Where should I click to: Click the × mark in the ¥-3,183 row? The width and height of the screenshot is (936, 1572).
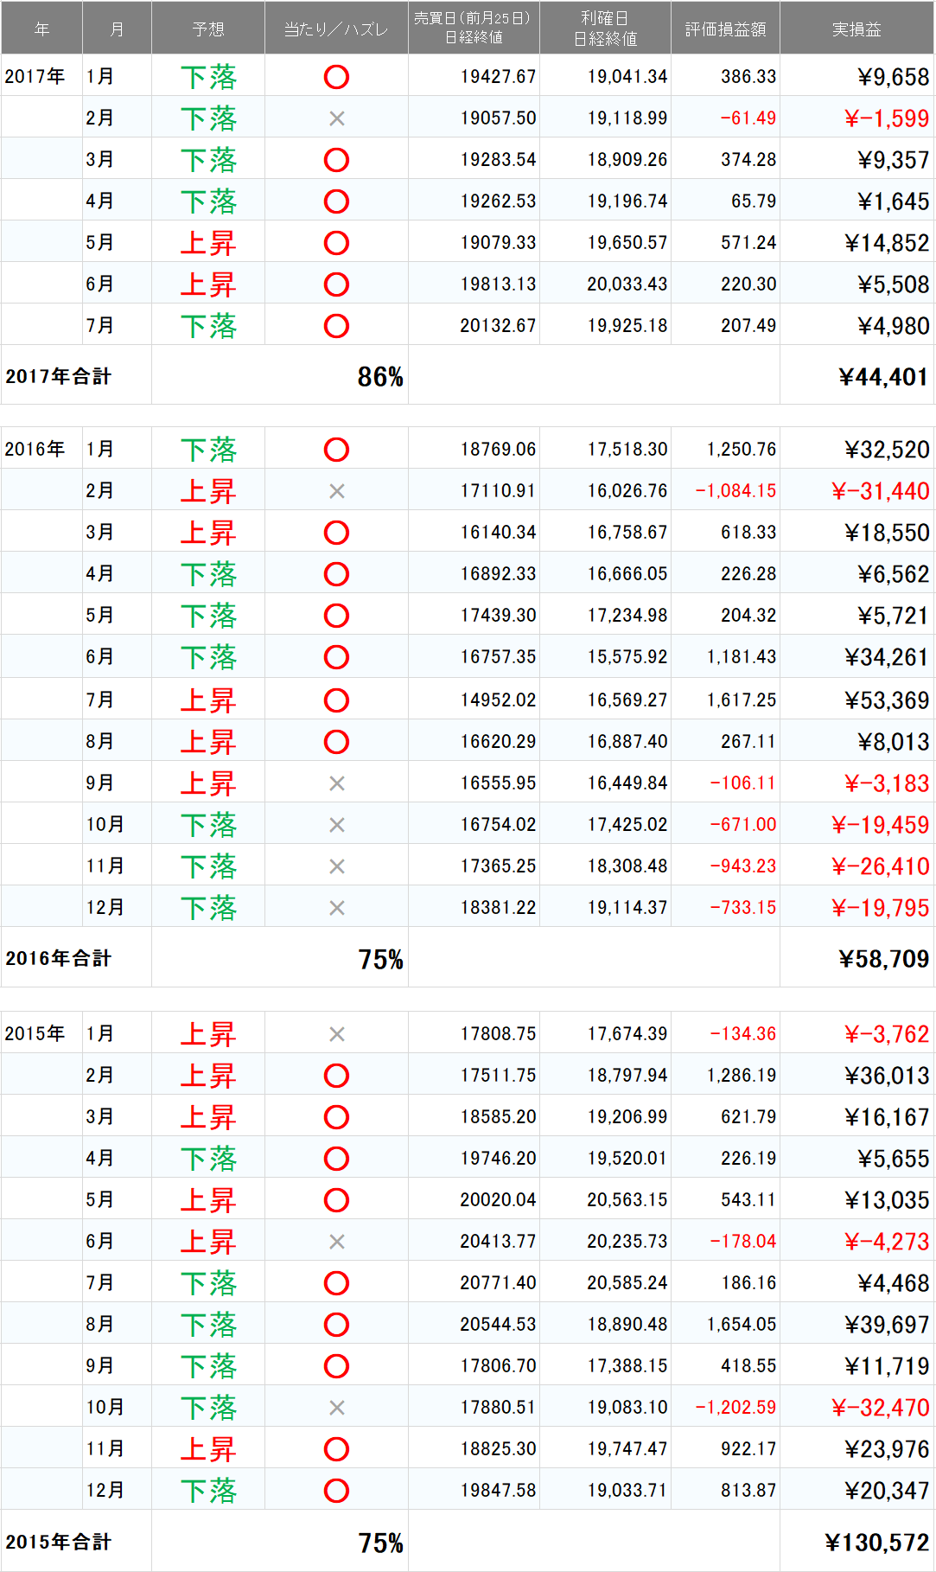(337, 783)
